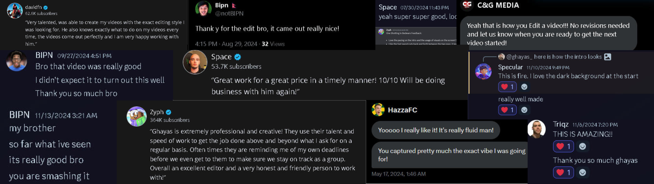Image resolution: width=654 pixels, height=184 pixels.
Task: Open the image attachment icon in the reply preview
Action: point(608,57)
